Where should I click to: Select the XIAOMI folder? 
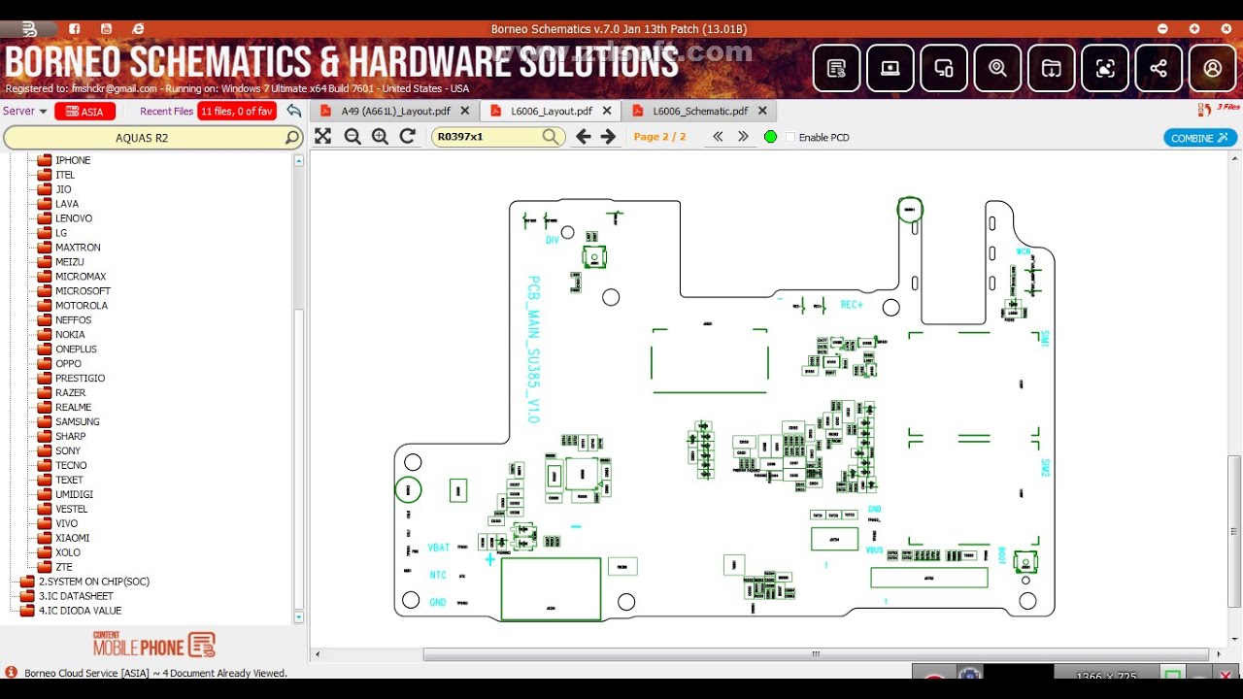pyautogui.click(x=72, y=538)
